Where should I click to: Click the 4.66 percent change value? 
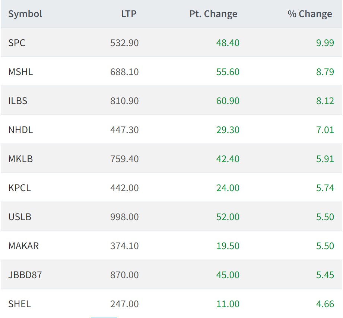(325, 304)
